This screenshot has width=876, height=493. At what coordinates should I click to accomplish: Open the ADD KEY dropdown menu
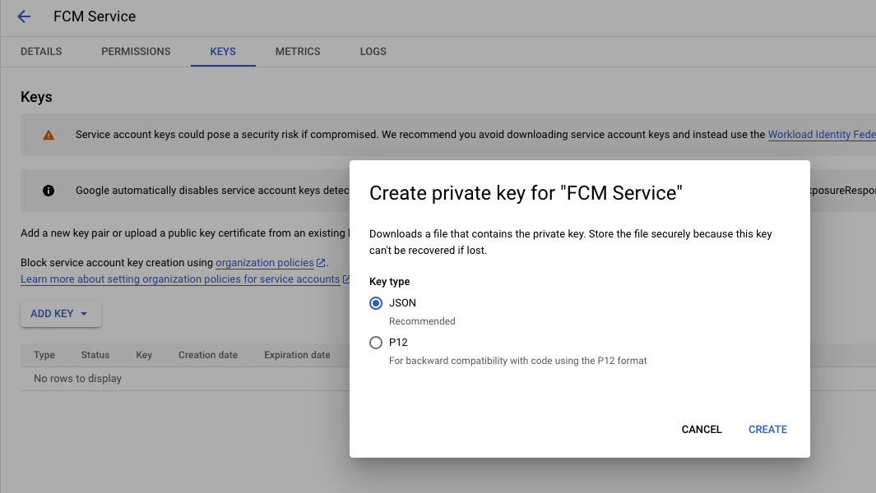pos(61,314)
